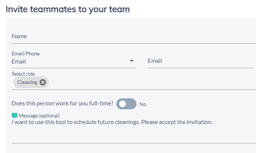Open the Select role field beside the chip
This screenshot has width=256, height=153.
point(152,83)
